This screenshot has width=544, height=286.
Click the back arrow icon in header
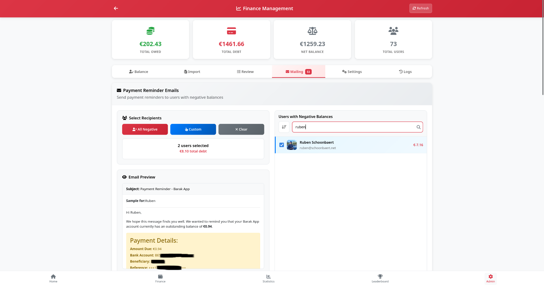[116, 8]
